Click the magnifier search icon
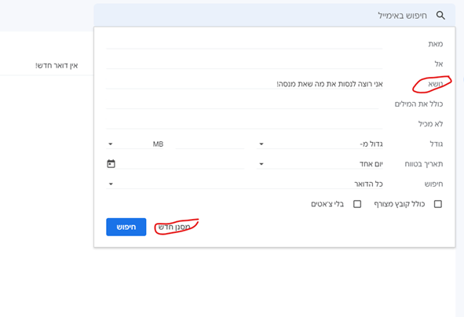The width and height of the screenshot is (464, 317). pyautogui.click(x=440, y=16)
